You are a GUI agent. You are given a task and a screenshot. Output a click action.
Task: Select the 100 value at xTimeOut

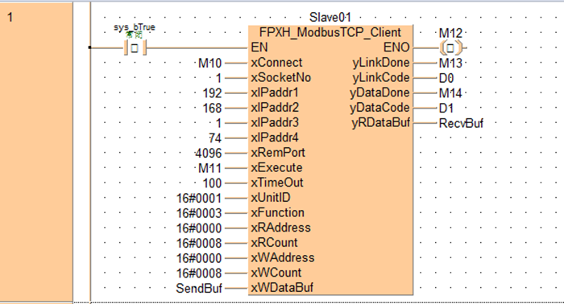[212, 183]
